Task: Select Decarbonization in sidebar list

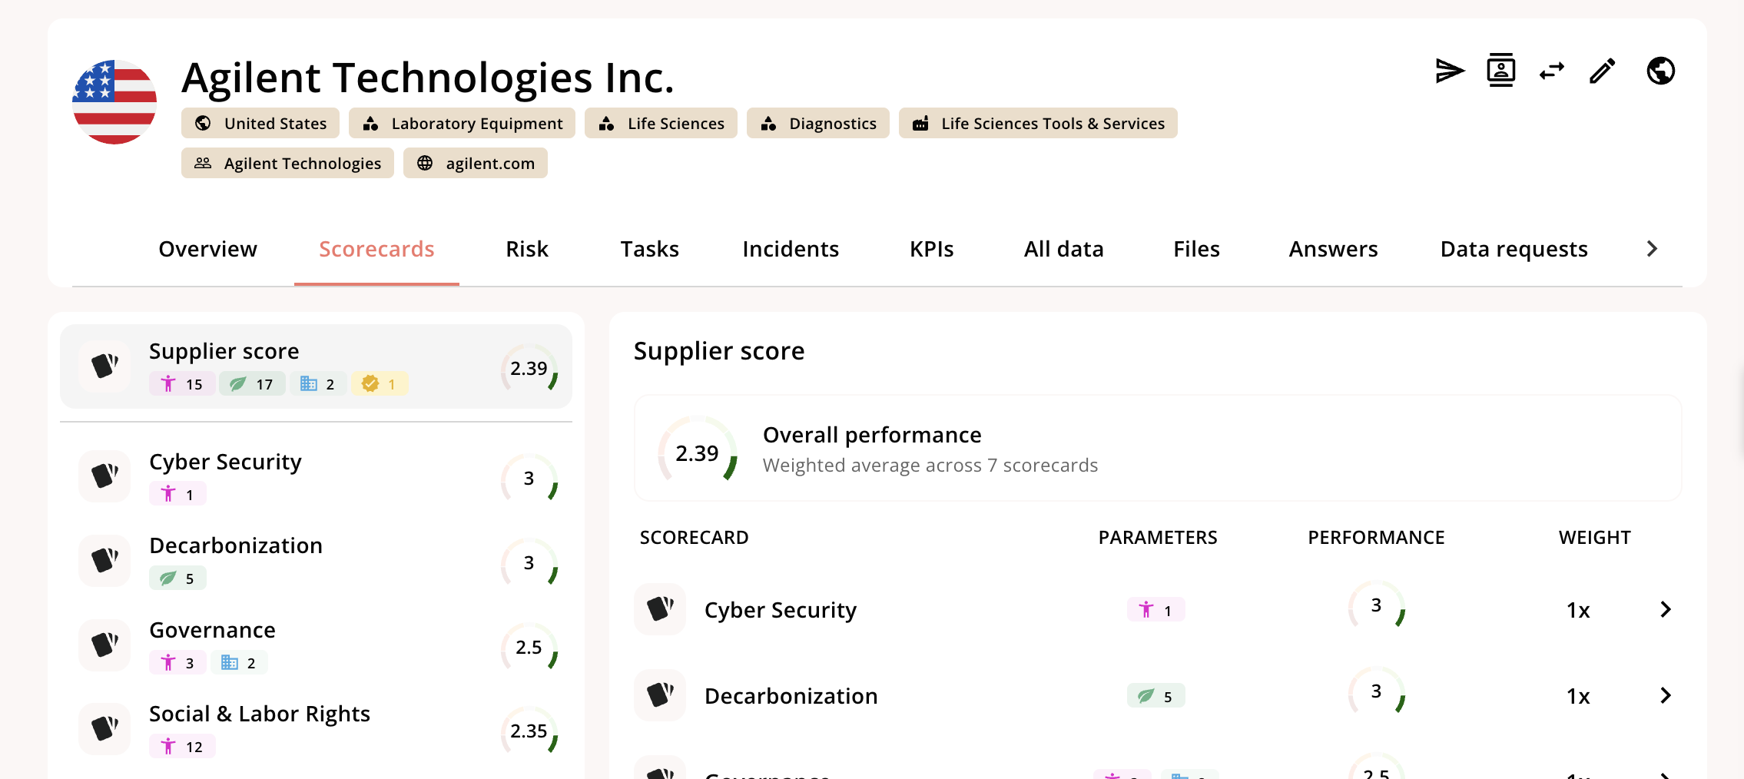Action: click(317, 562)
